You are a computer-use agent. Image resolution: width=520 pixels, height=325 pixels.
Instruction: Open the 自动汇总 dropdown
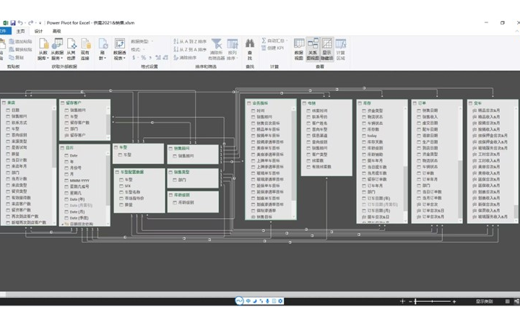273,41
